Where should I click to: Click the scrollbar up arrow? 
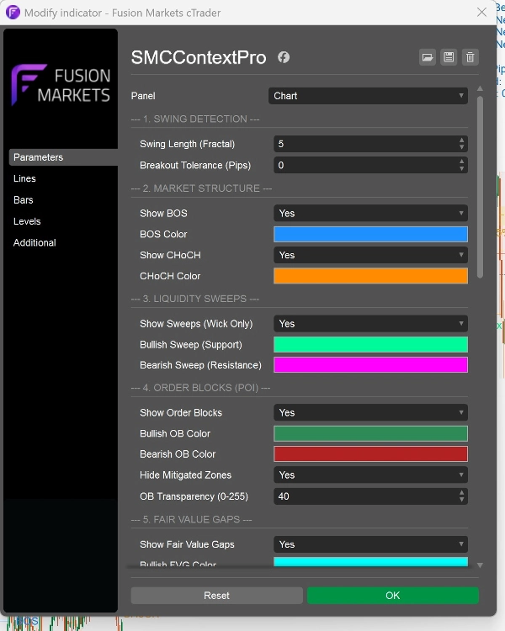[x=480, y=88]
